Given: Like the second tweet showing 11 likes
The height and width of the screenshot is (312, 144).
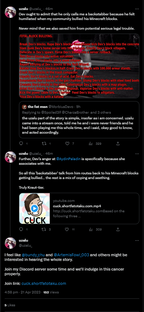Looking at the screenshot, I should pos(67,229).
